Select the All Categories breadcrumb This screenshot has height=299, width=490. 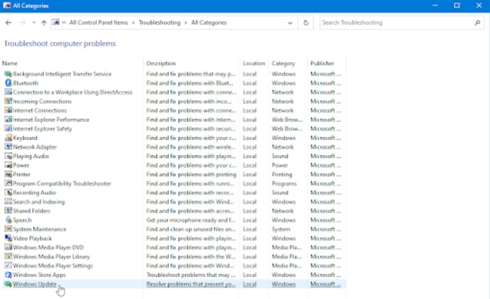(x=209, y=22)
